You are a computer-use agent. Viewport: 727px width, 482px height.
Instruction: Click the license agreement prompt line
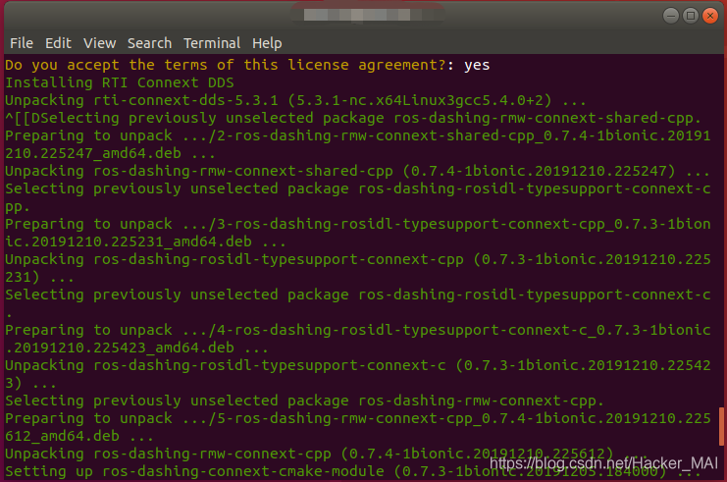(247, 65)
